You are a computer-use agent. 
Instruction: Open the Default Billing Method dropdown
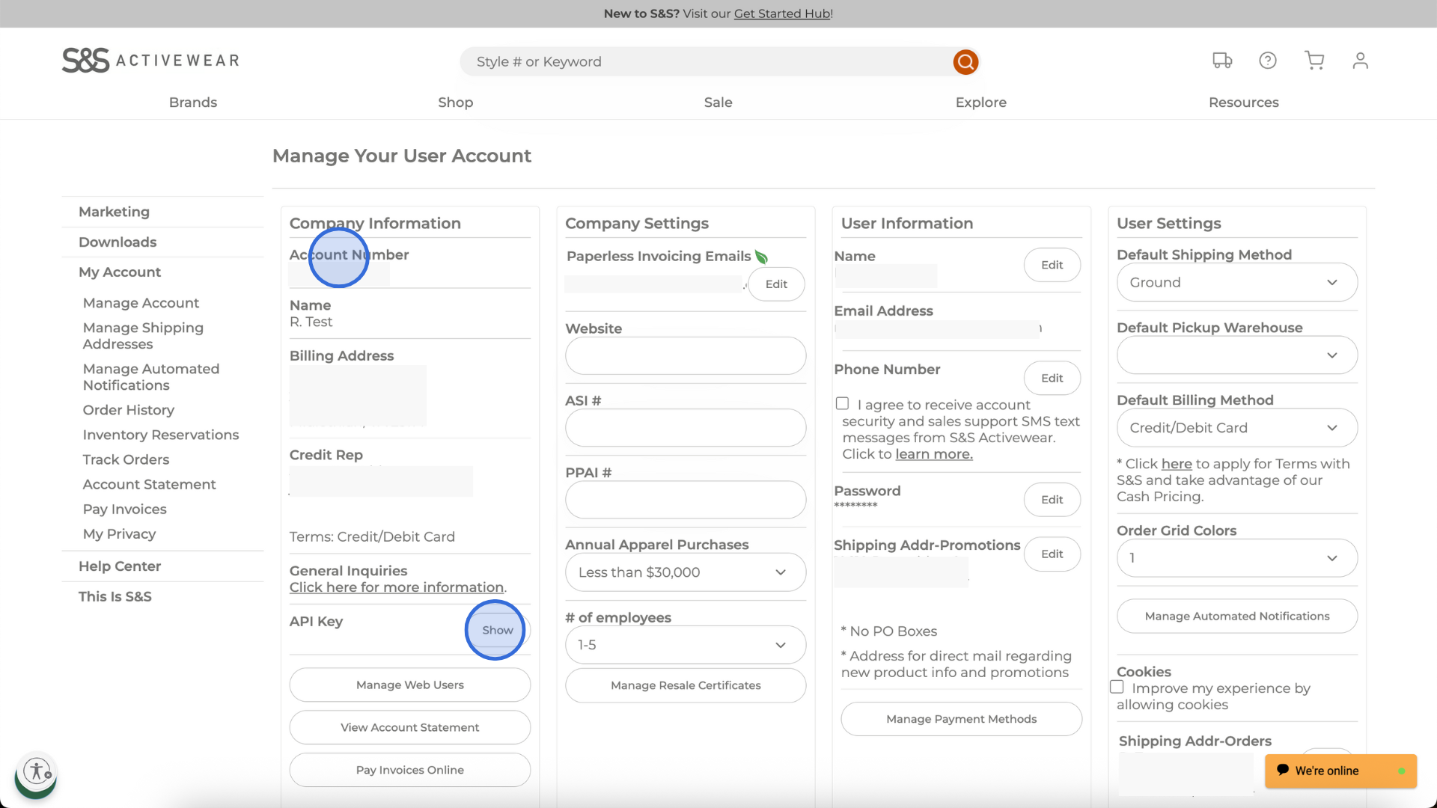point(1236,428)
